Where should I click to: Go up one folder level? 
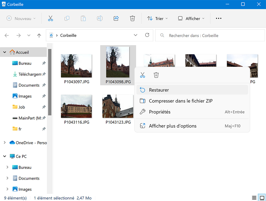pyautogui.click(x=39, y=35)
